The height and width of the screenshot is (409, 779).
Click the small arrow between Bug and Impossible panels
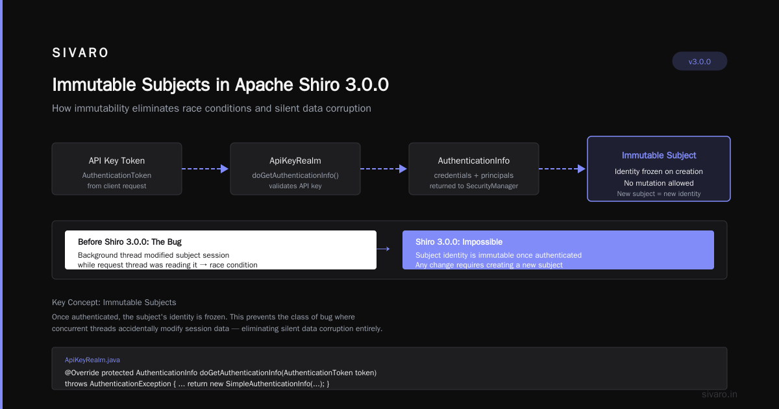click(x=383, y=249)
